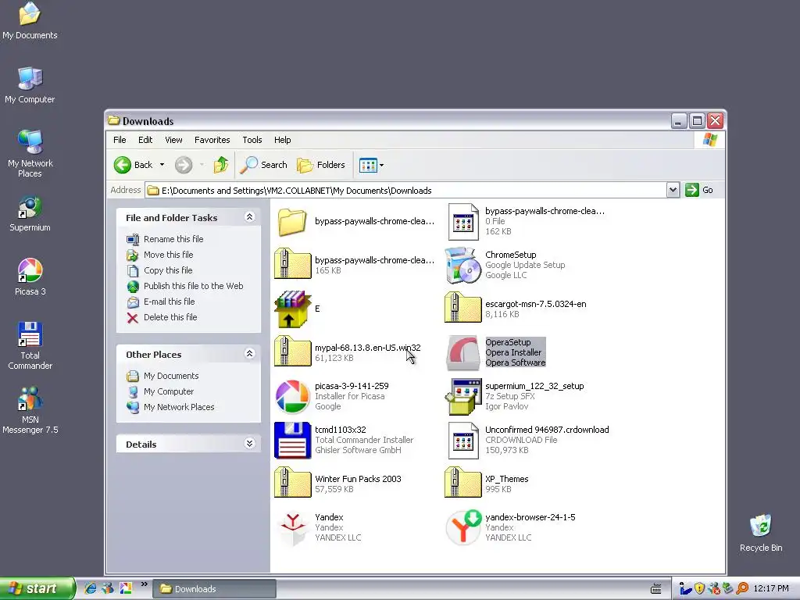Toggle the Folders pane button
The image size is (800, 600).
[321, 165]
